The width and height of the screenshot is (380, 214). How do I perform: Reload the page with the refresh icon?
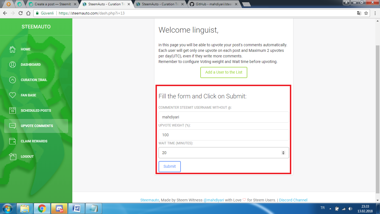[x=21, y=13]
